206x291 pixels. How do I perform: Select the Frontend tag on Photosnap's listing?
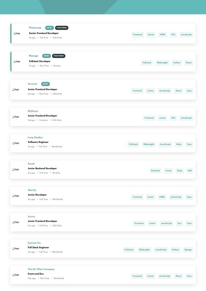137,34
